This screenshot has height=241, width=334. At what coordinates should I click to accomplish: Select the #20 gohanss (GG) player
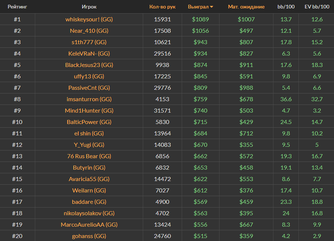(89, 236)
